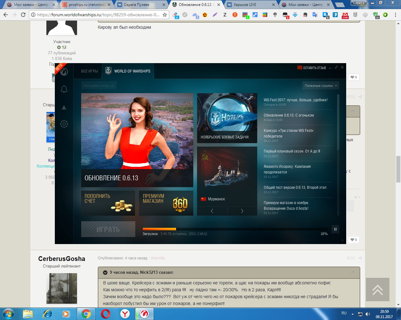The height and width of the screenshot is (320, 401).
Task: Open Windows Start menu
Action: 8,314
